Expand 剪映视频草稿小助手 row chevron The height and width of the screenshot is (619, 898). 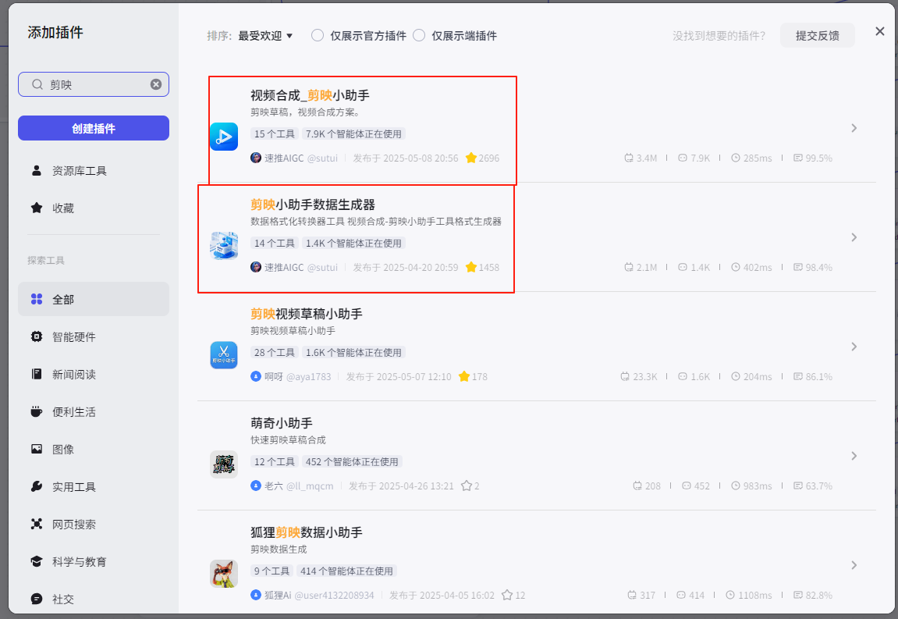click(x=854, y=347)
